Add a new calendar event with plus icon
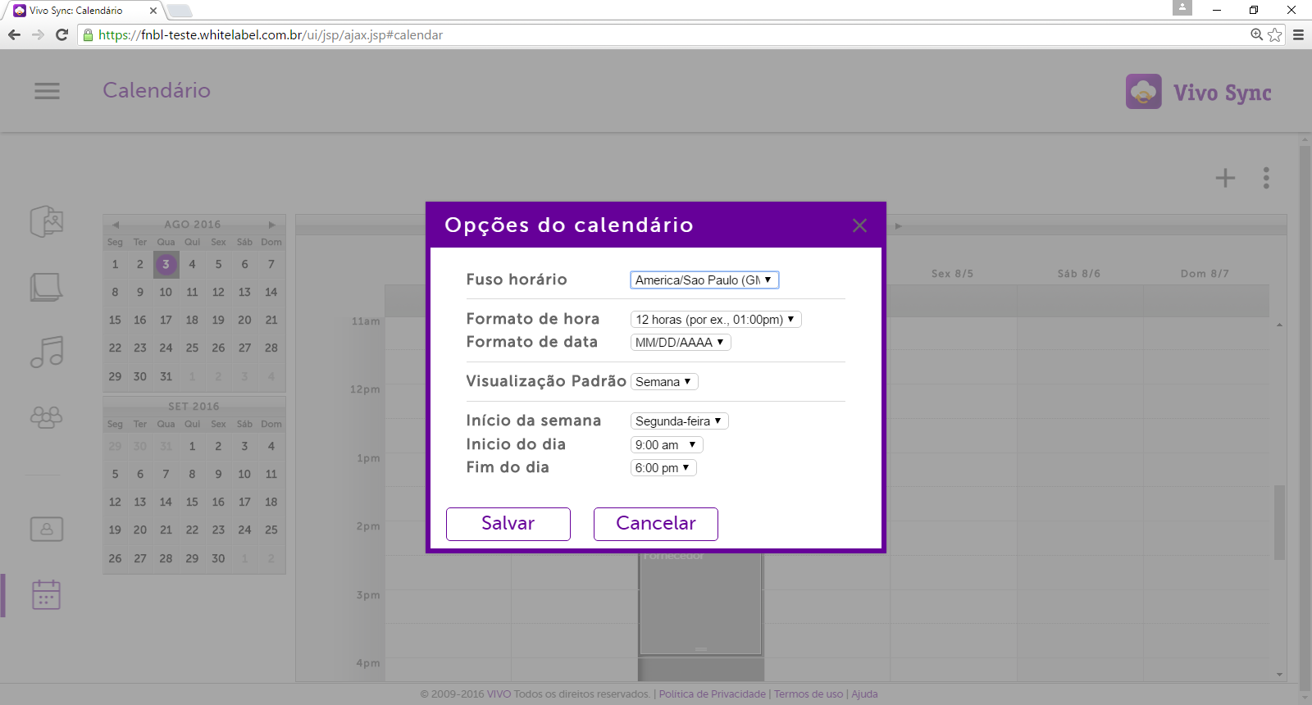The width and height of the screenshot is (1312, 705). coord(1225,178)
